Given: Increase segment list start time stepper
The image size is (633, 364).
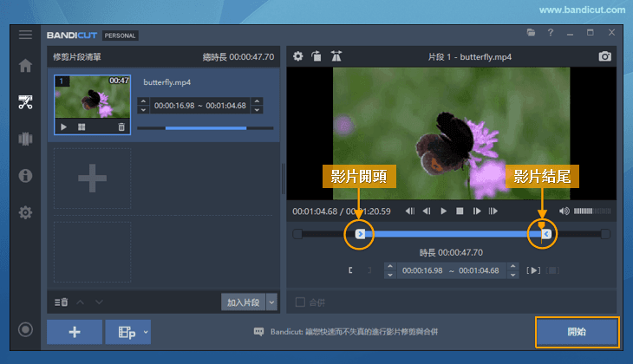Looking at the screenshot, I should pyautogui.click(x=143, y=101).
